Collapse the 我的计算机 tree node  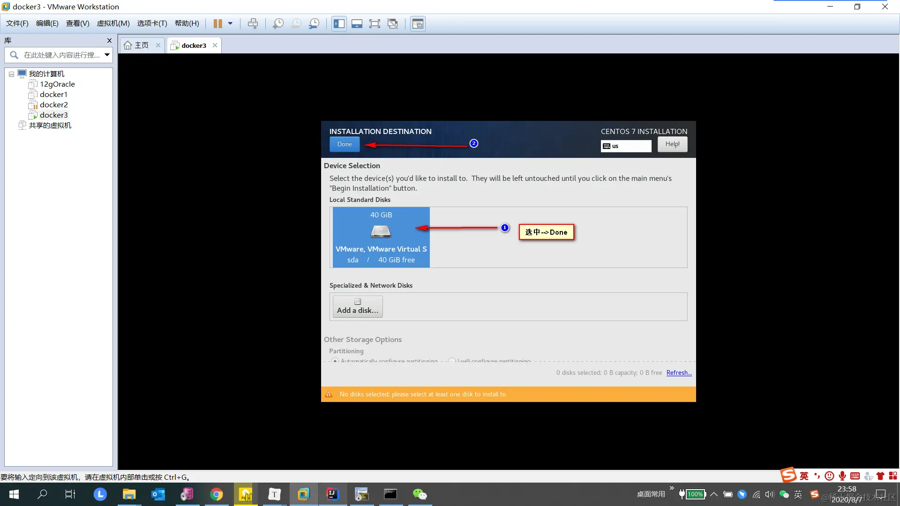pyautogui.click(x=11, y=74)
